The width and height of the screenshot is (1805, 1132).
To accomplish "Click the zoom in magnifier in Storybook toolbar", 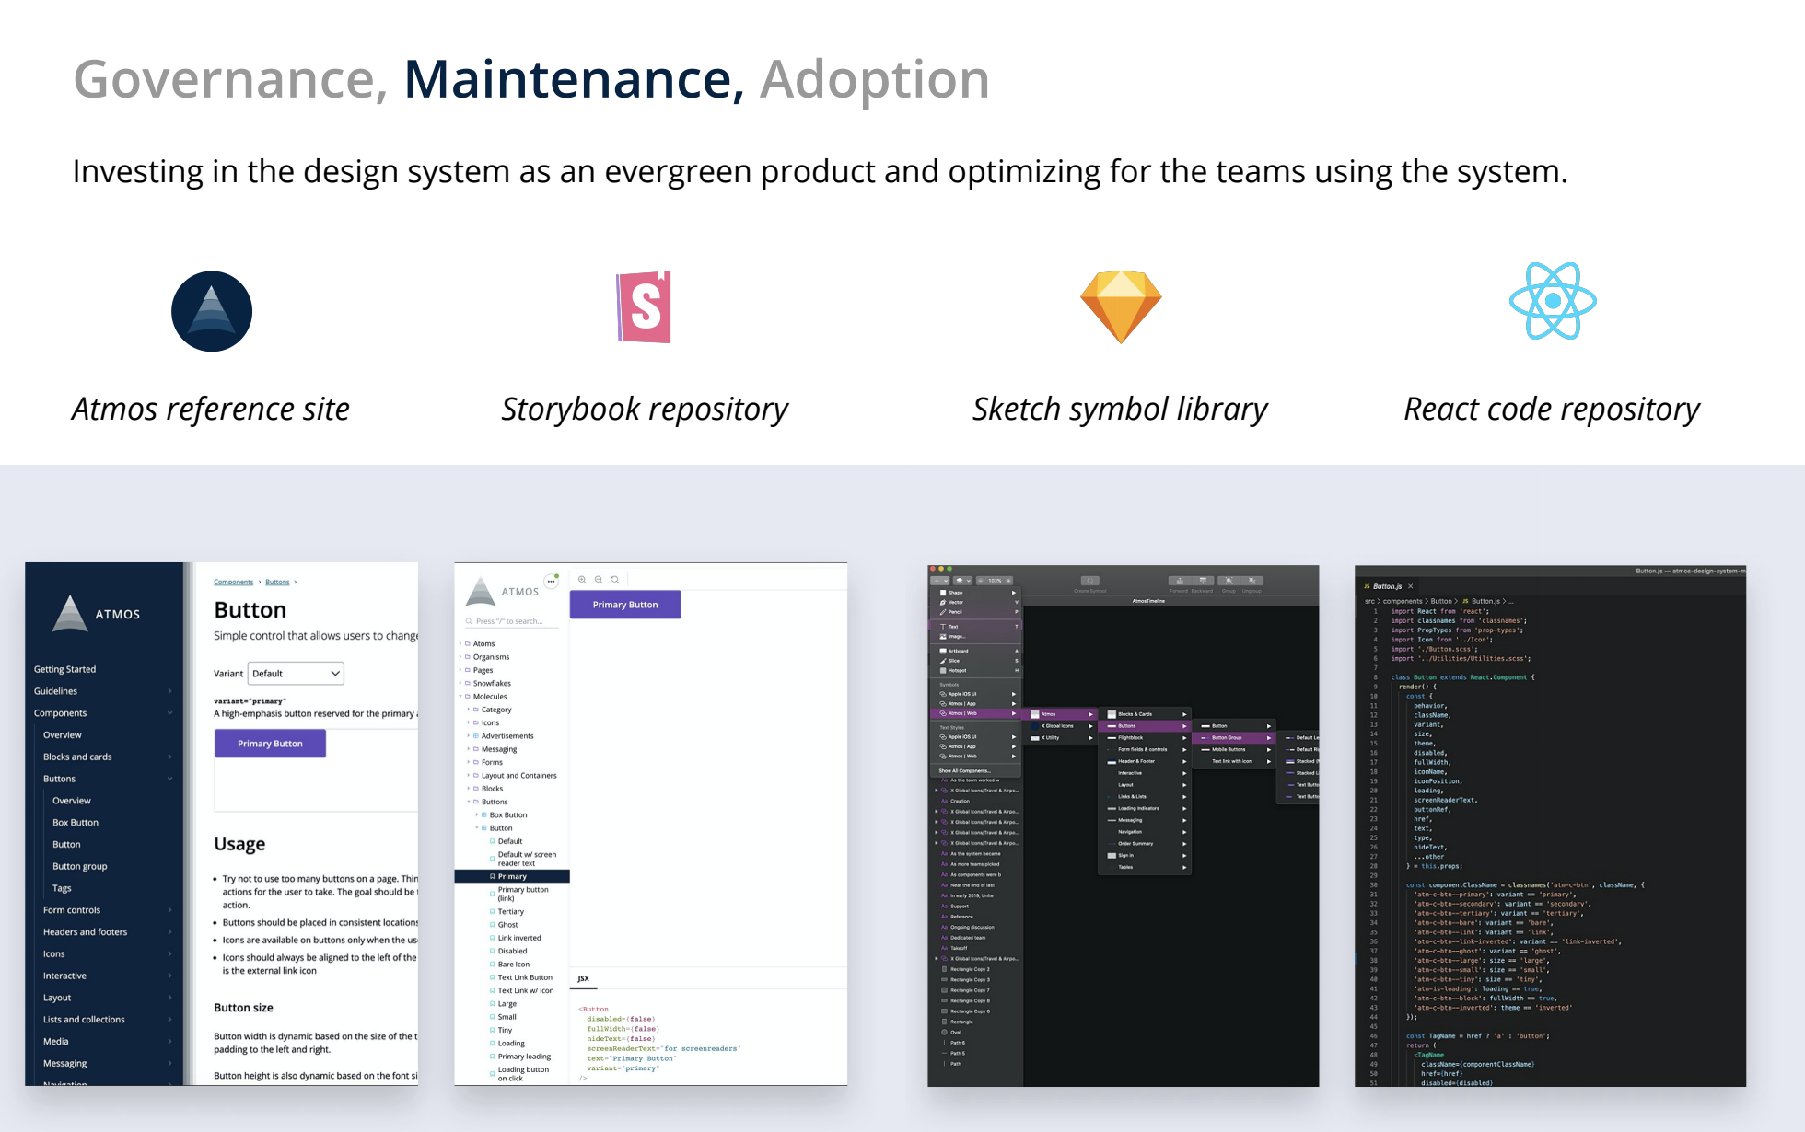I will 582,580.
